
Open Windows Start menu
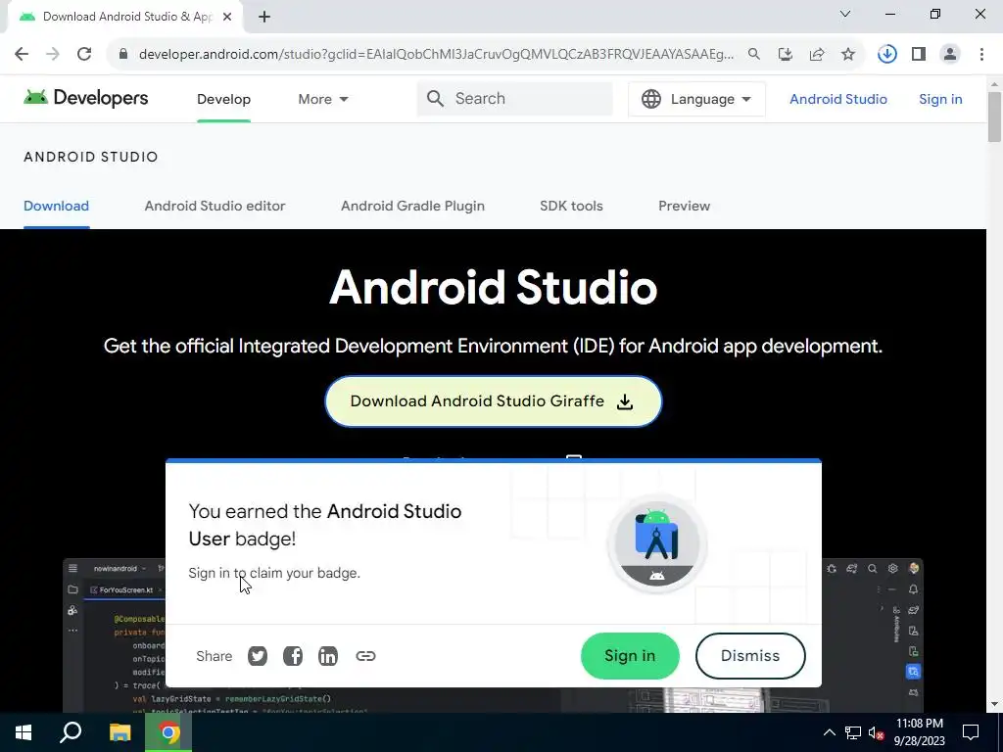click(24, 732)
